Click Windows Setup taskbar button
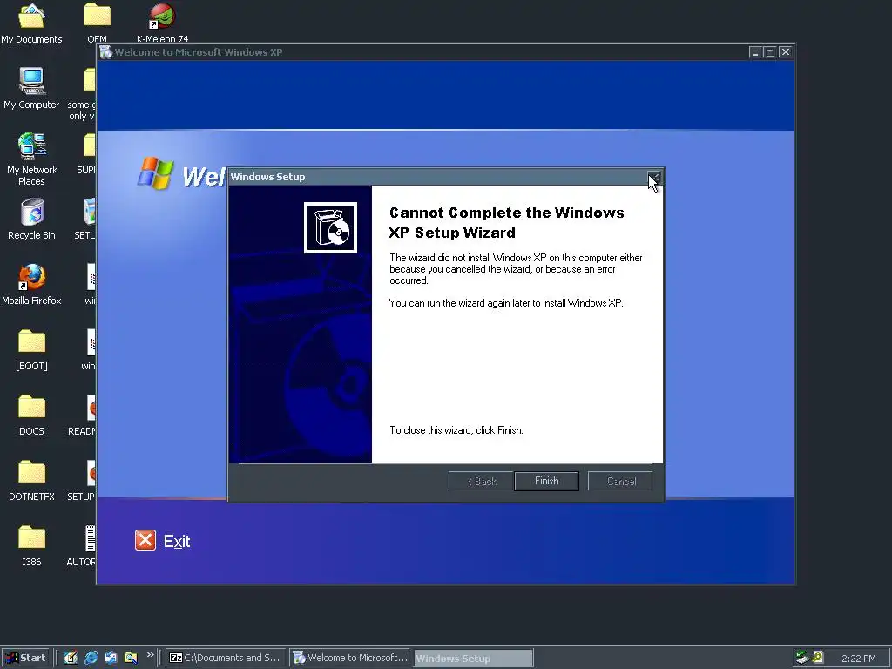 [473, 659]
